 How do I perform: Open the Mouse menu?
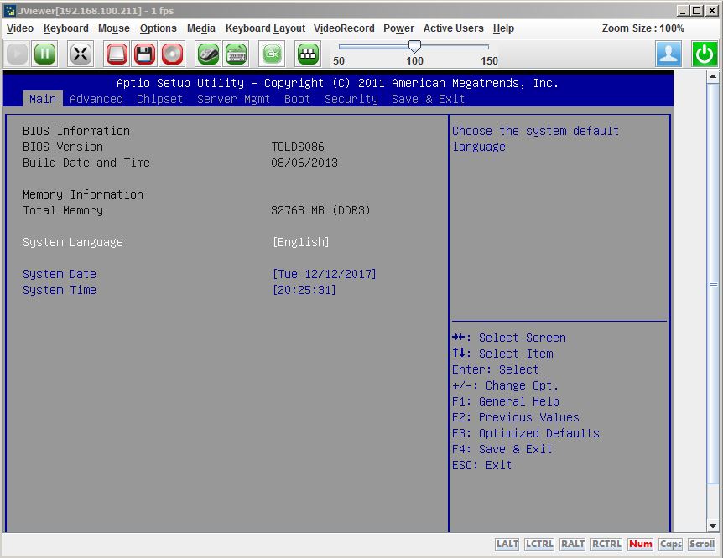click(x=114, y=28)
